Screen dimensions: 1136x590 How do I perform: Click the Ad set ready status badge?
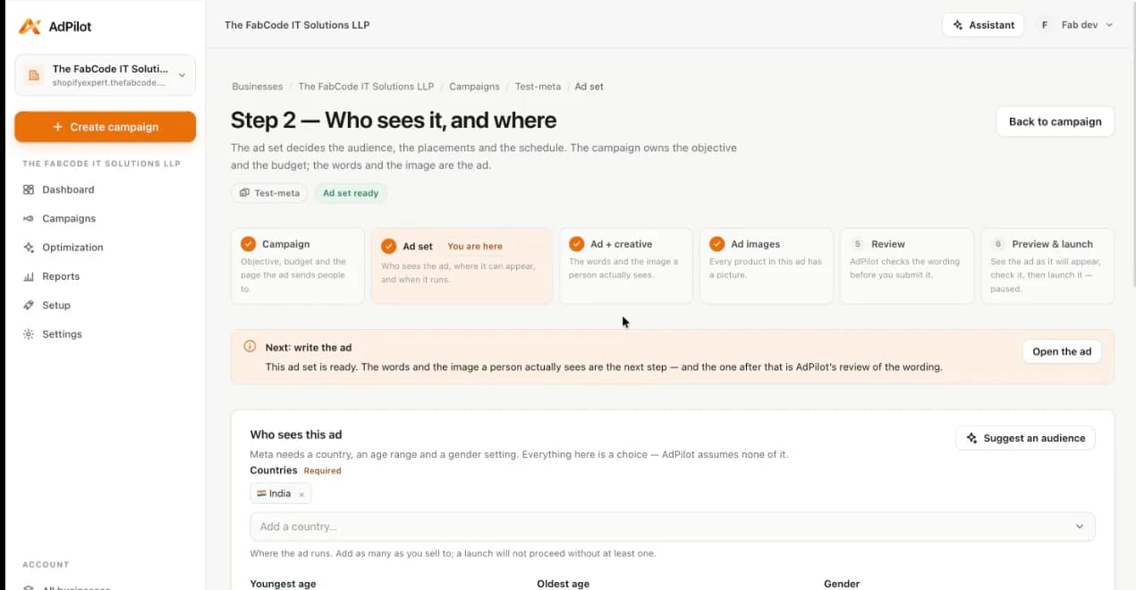tap(351, 193)
